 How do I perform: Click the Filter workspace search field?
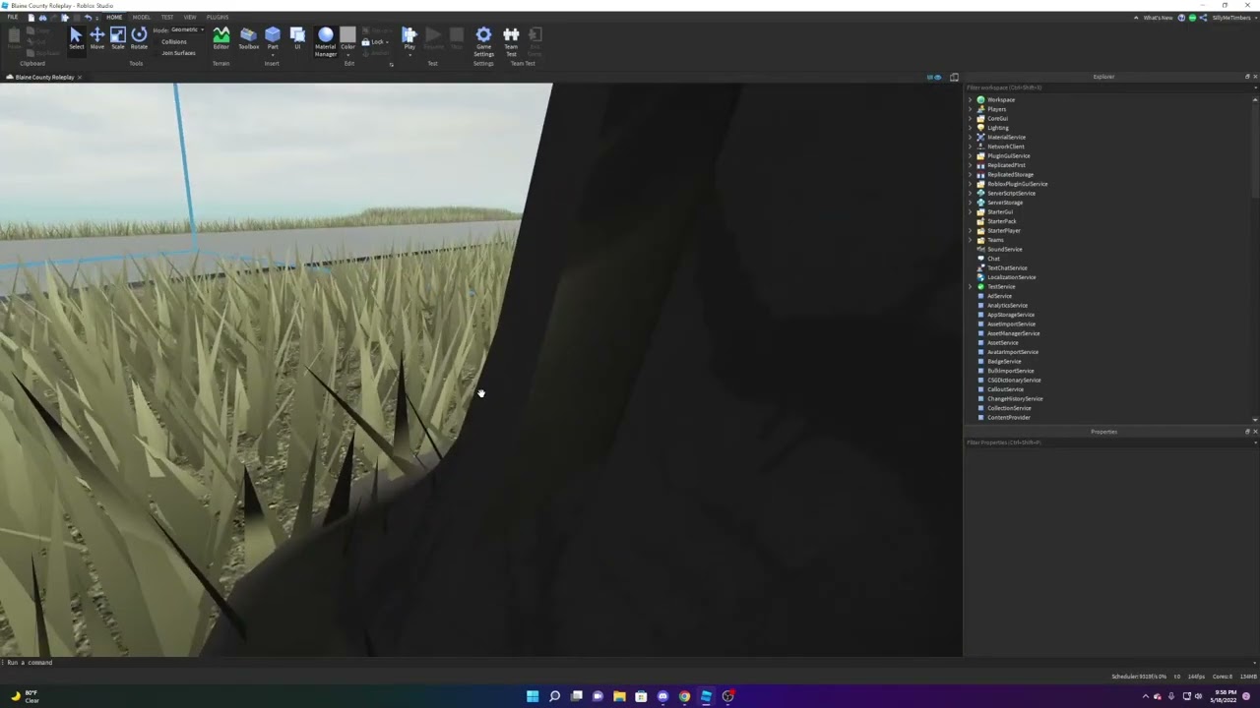click(1108, 88)
